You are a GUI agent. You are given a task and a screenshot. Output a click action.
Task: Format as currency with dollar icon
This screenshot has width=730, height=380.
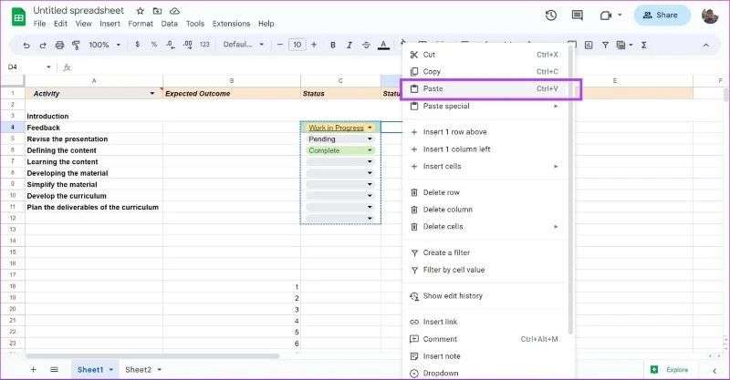pos(138,45)
